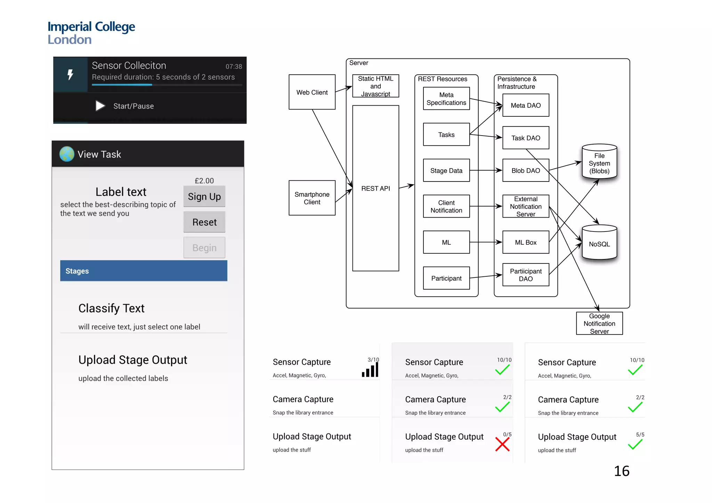Select the Smartphone Client box

click(312, 198)
